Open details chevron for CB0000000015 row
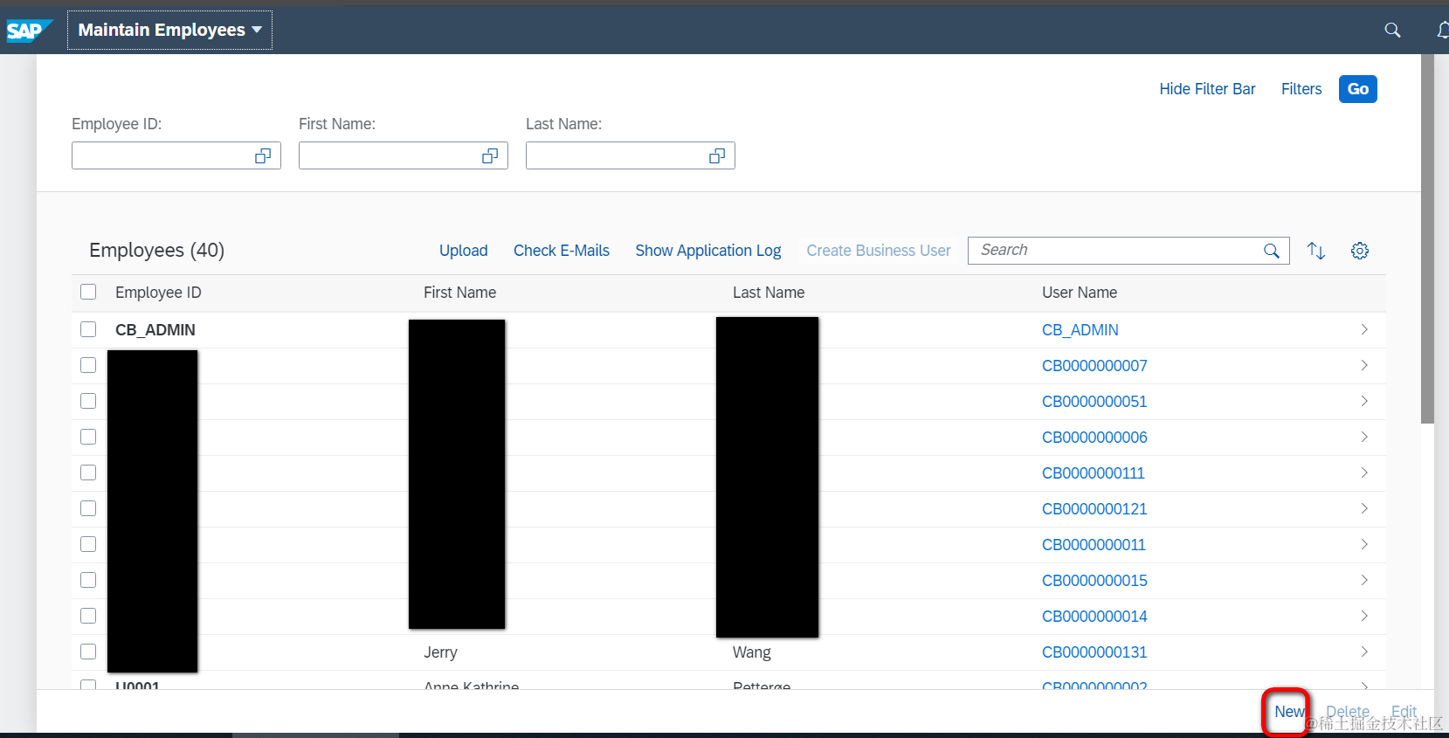 [x=1364, y=580]
